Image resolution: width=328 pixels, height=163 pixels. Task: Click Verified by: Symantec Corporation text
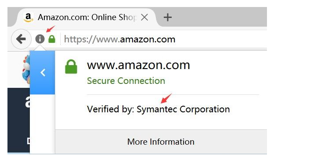[159, 109]
